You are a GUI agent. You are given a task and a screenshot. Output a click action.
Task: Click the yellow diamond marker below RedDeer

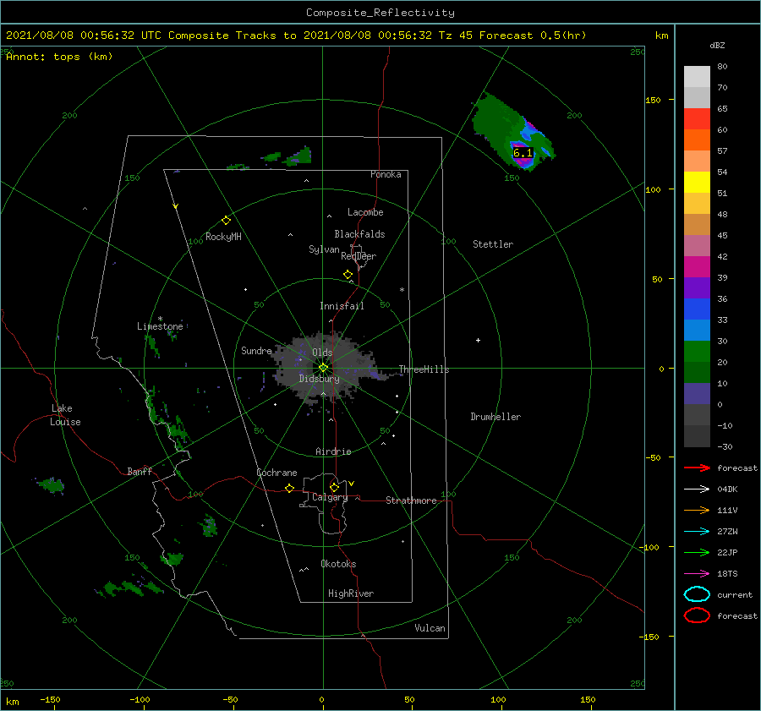[x=348, y=275]
